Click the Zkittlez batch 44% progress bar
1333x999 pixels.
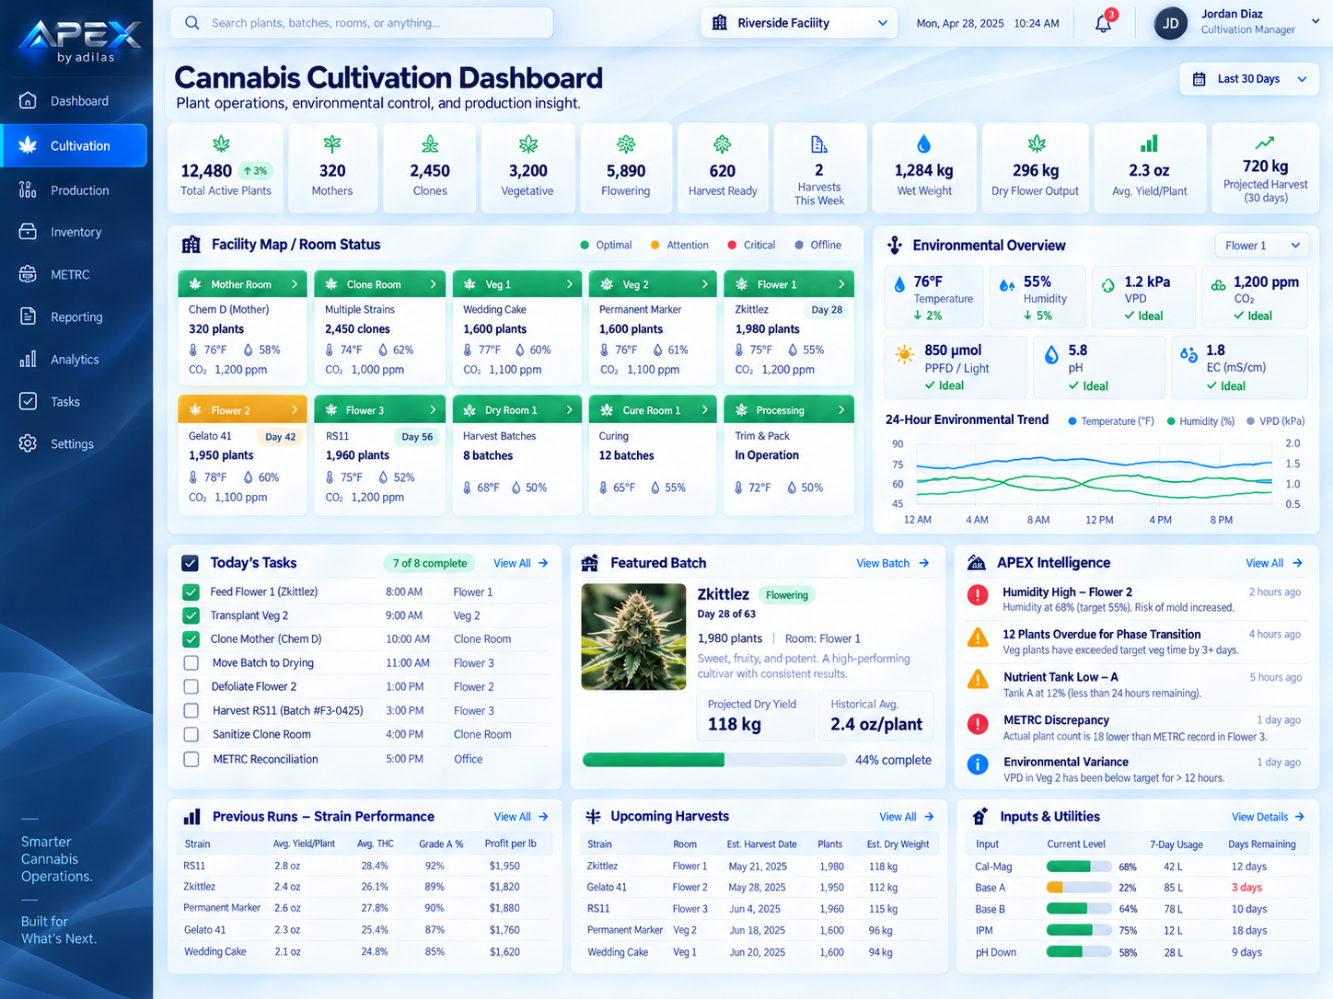714,760
